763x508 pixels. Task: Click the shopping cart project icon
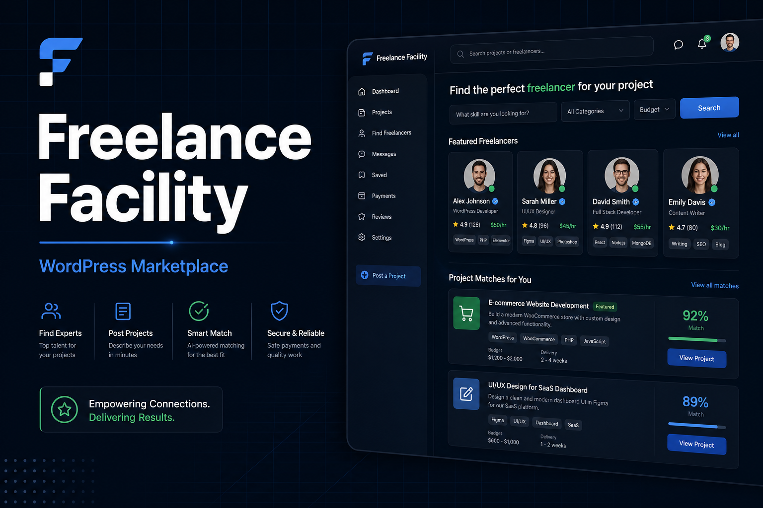[x=466, y=314]
